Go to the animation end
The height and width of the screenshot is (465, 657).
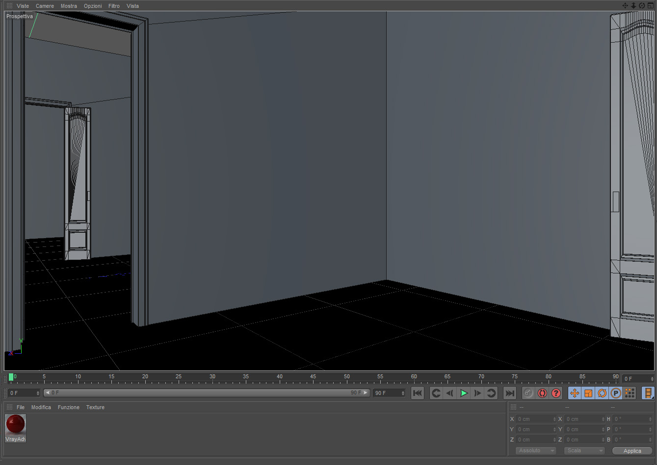(x=510, y=393)
